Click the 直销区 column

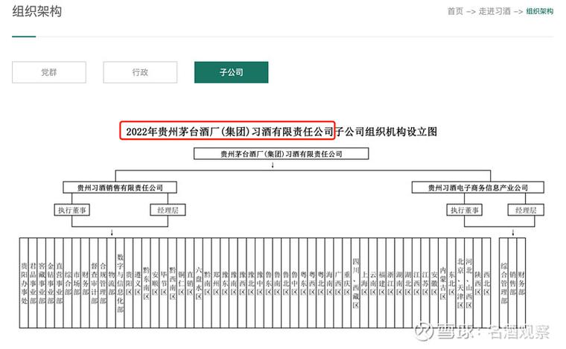(x=190, y=283)
